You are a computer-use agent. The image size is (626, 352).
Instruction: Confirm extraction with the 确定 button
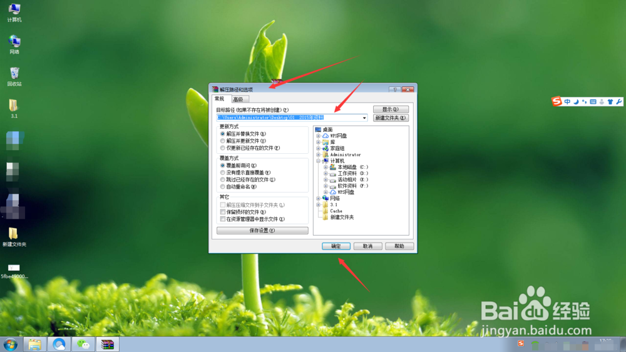click(x=336, y=246)
